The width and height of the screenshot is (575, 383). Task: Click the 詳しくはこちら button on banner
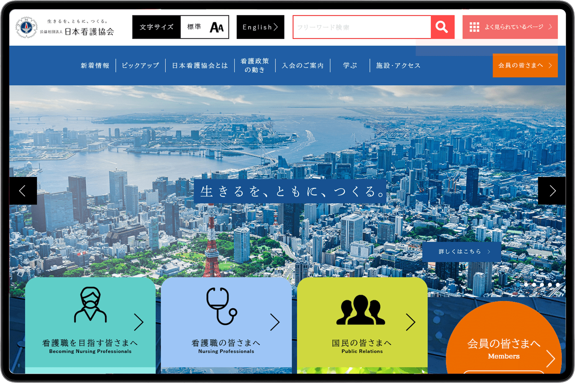[x=462, y=252]
